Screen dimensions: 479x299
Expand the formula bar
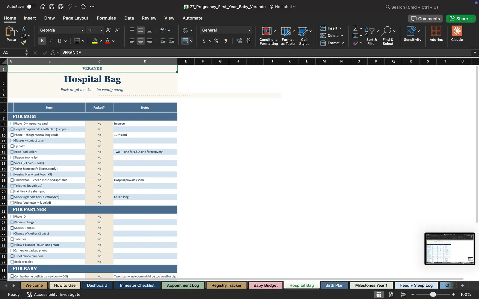[475, 53]
